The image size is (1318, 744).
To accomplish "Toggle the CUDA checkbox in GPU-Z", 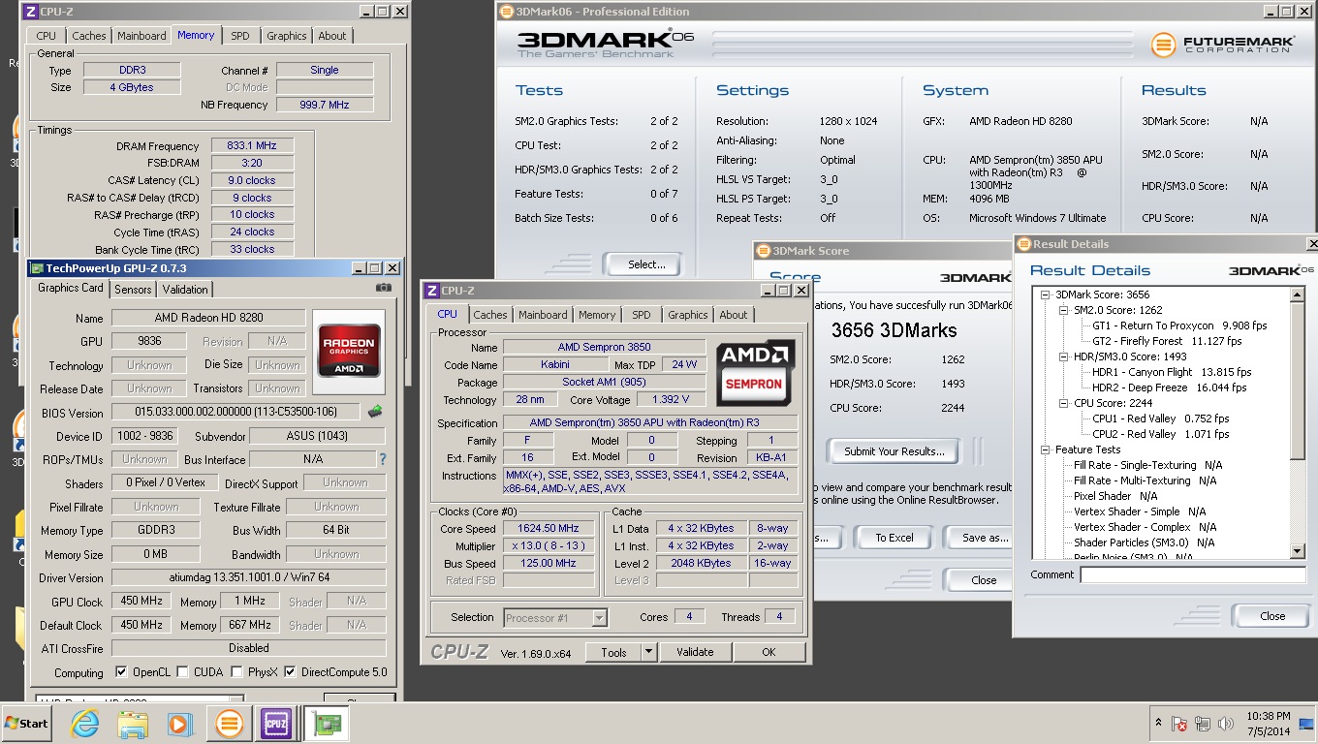I will (x=182, y=671).
